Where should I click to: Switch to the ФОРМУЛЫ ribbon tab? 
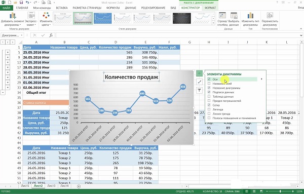click(x=113, y=8)
